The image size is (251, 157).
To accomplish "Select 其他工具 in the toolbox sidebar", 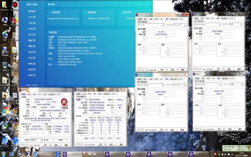I will 32,75.
